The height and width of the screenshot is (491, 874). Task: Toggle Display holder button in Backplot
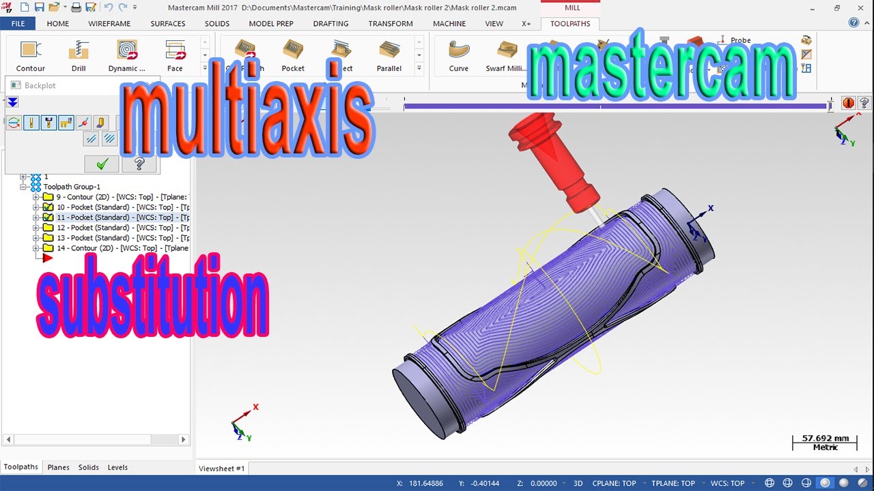(x=48, y=123)
